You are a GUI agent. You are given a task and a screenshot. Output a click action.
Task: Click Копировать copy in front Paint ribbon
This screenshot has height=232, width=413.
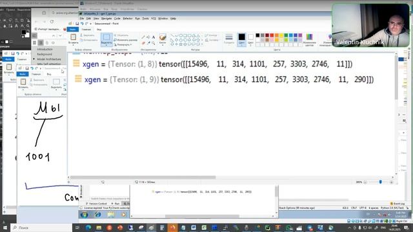click(x=89, y=40)
